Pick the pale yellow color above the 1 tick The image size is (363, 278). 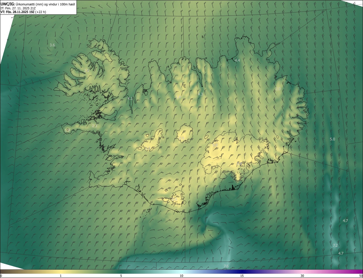tap(61, 271)
